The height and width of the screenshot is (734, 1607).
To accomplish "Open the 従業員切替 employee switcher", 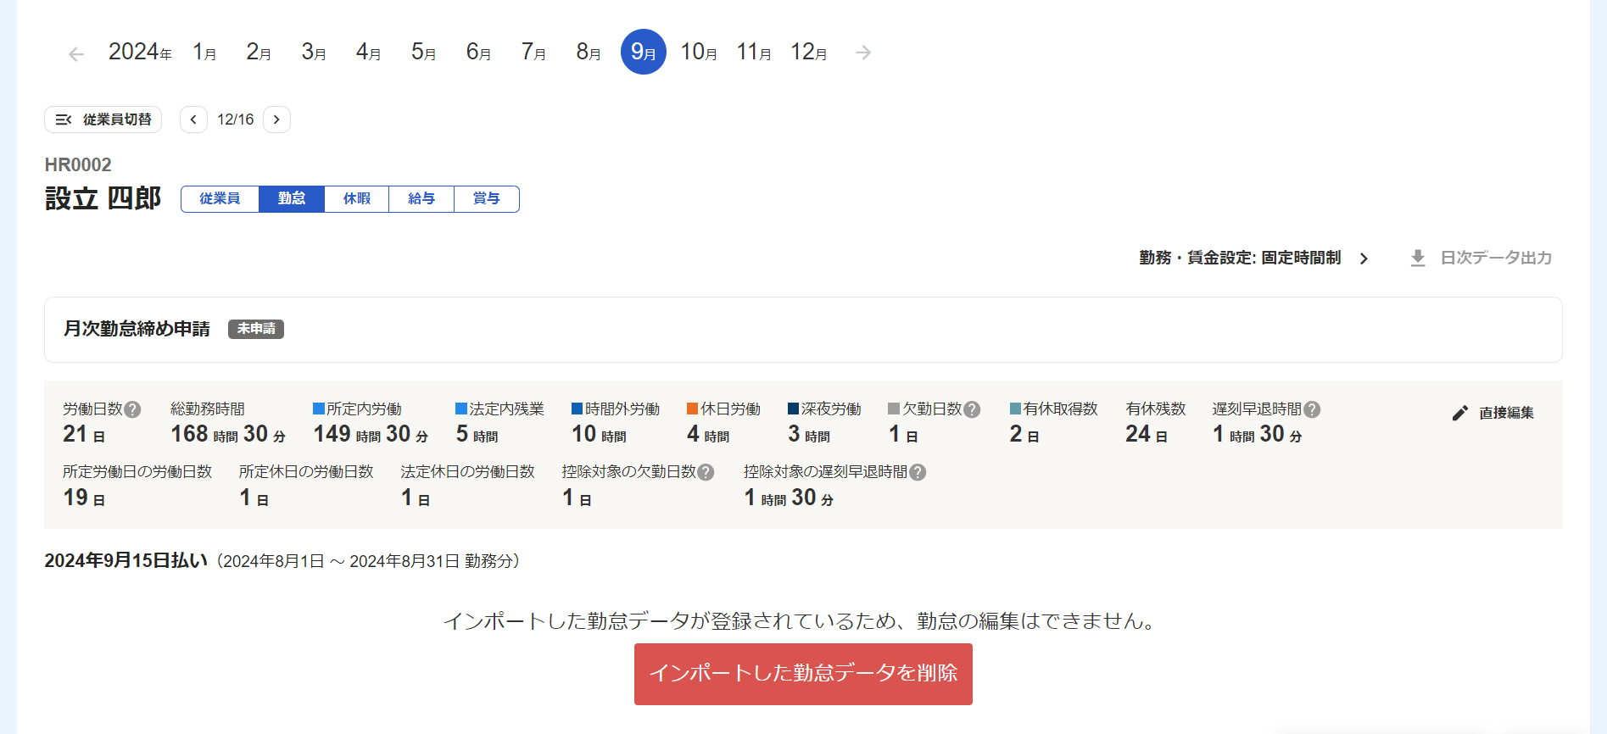I will (103, 120).
